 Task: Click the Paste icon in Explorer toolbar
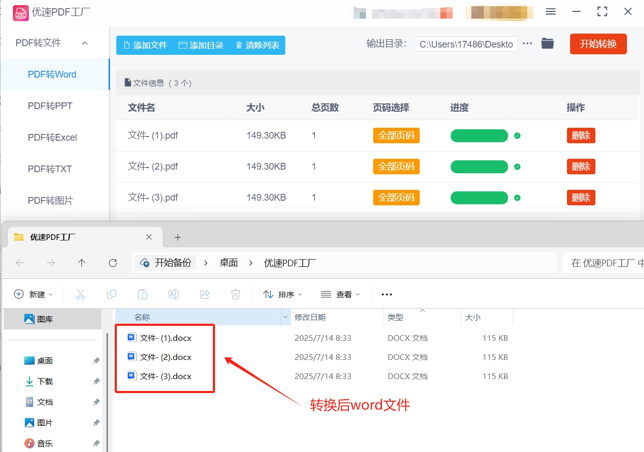point(143,294)
